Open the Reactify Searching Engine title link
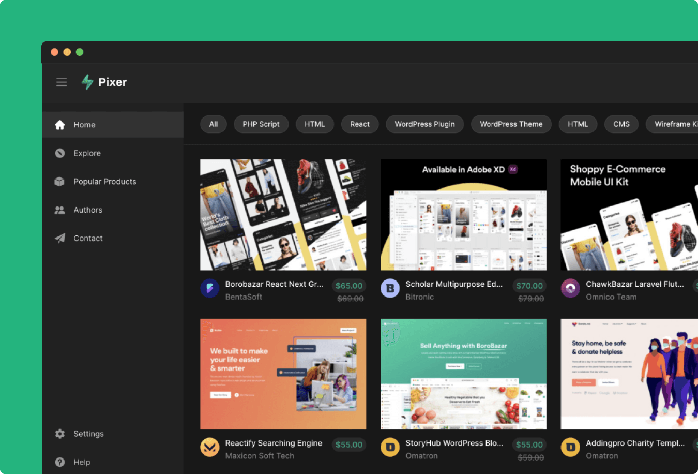698x474 pixels. coord(274,443)
